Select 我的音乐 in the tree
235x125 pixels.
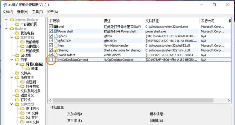(x=33, y=42)
